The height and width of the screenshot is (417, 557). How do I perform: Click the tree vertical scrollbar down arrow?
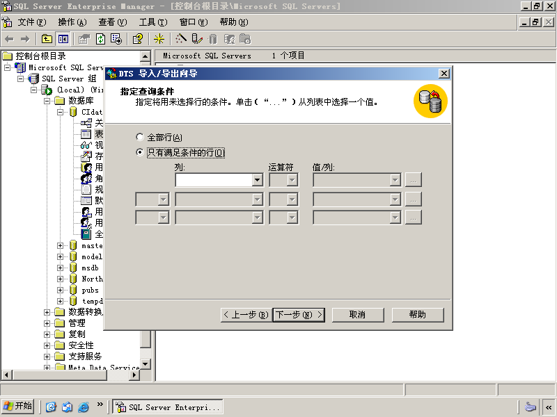(146, 364)
